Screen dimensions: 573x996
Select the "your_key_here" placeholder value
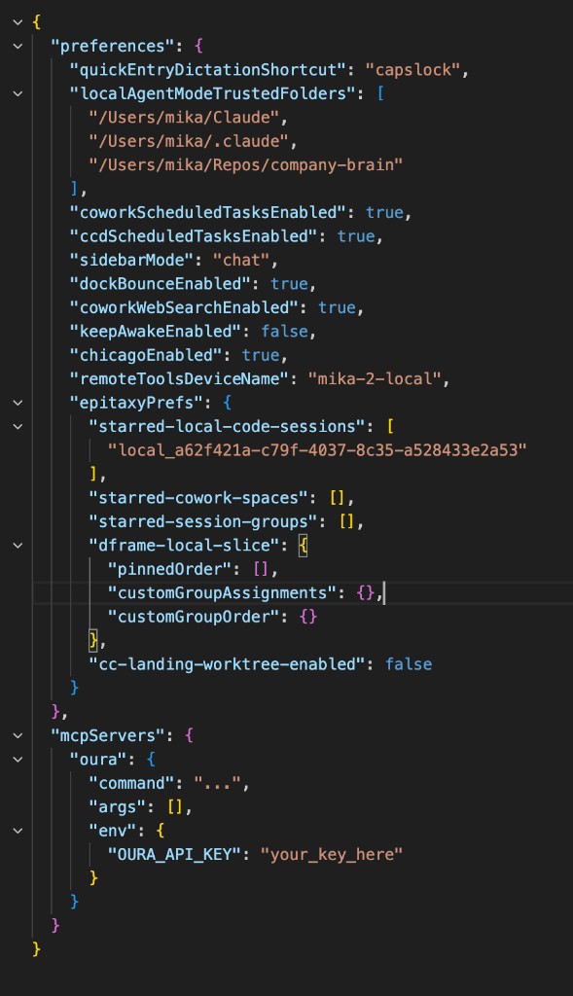pyautogui.click(x=332, y=855)
